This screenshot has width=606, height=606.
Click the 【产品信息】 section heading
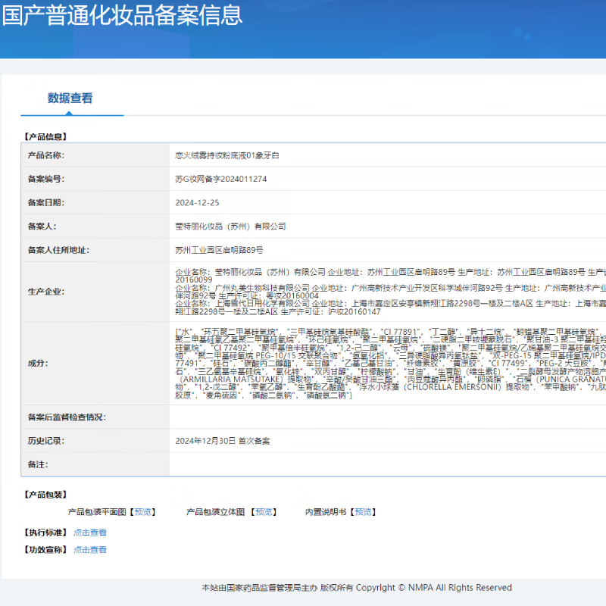[x=45, y=137]
